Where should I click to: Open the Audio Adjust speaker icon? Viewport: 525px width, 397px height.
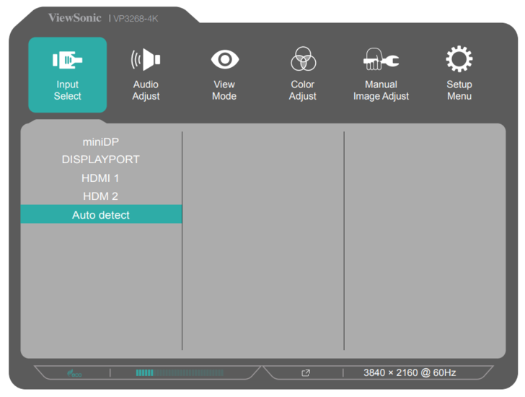point(146,60)
